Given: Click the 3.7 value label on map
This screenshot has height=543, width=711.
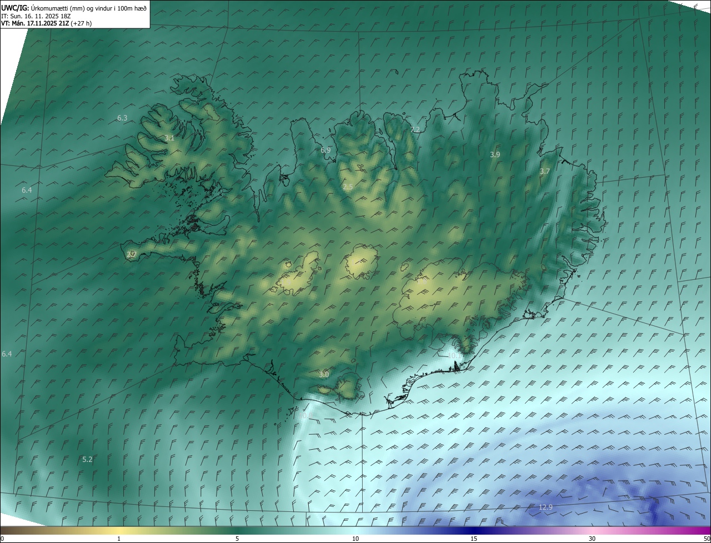Looking at the screenshot, I should tap(544, 172).
